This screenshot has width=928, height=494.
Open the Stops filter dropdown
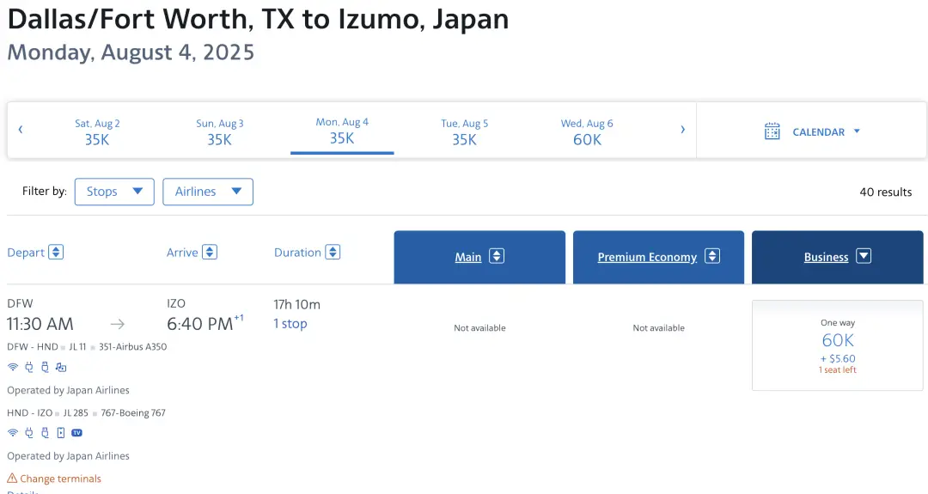click(x=114, y=192)
